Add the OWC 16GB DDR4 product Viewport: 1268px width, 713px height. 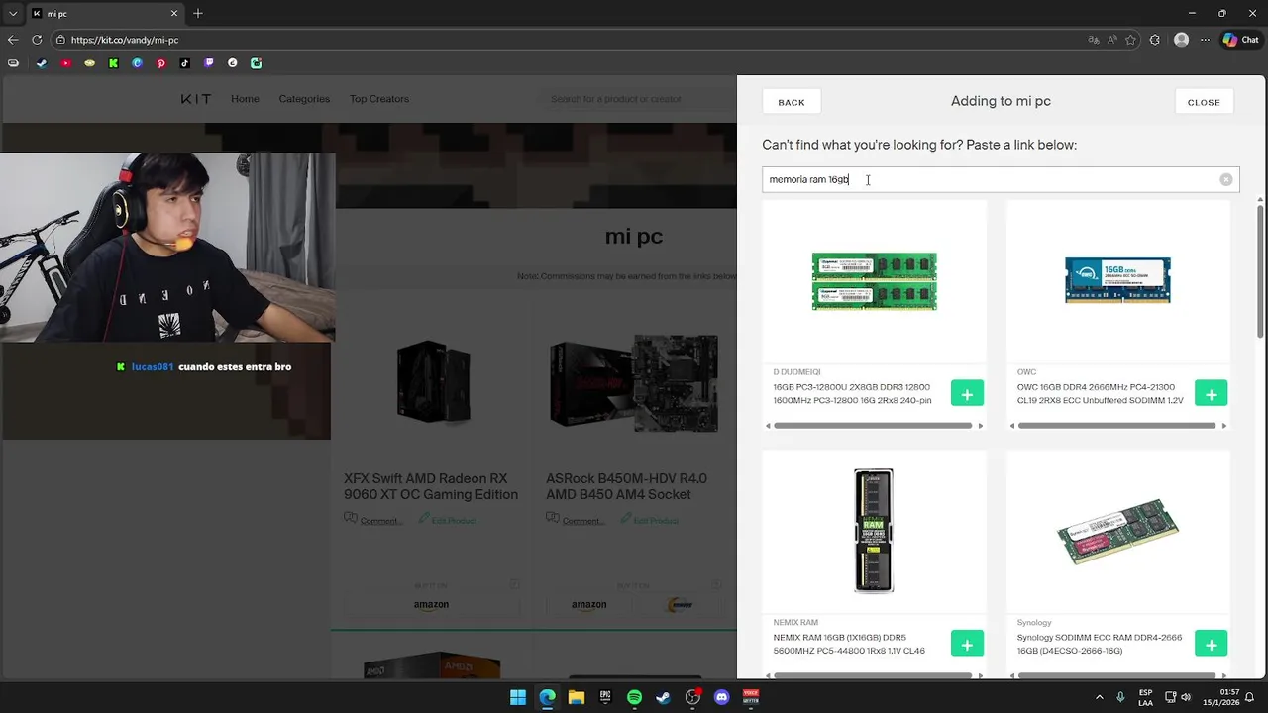[1211, 393]
